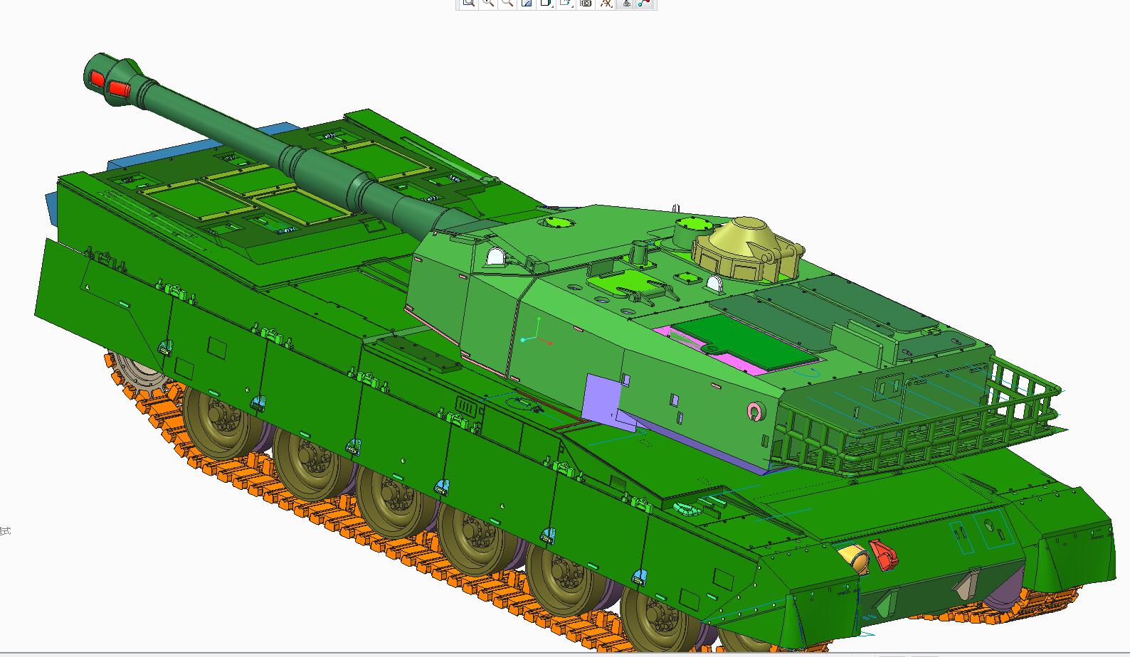Viewport: 1130px width, 657px height.
Task: Select the purple panel on turret side
Action: [609, 402]
